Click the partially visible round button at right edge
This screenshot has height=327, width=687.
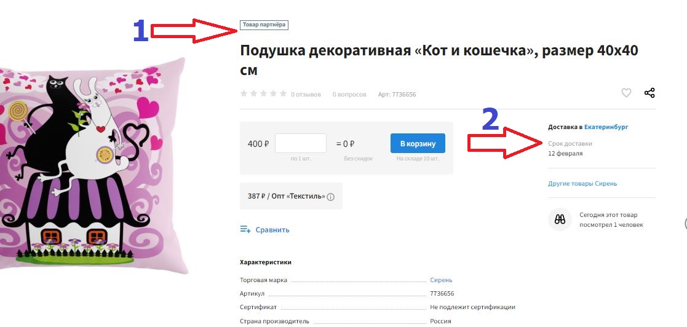(x=685, y=223)
